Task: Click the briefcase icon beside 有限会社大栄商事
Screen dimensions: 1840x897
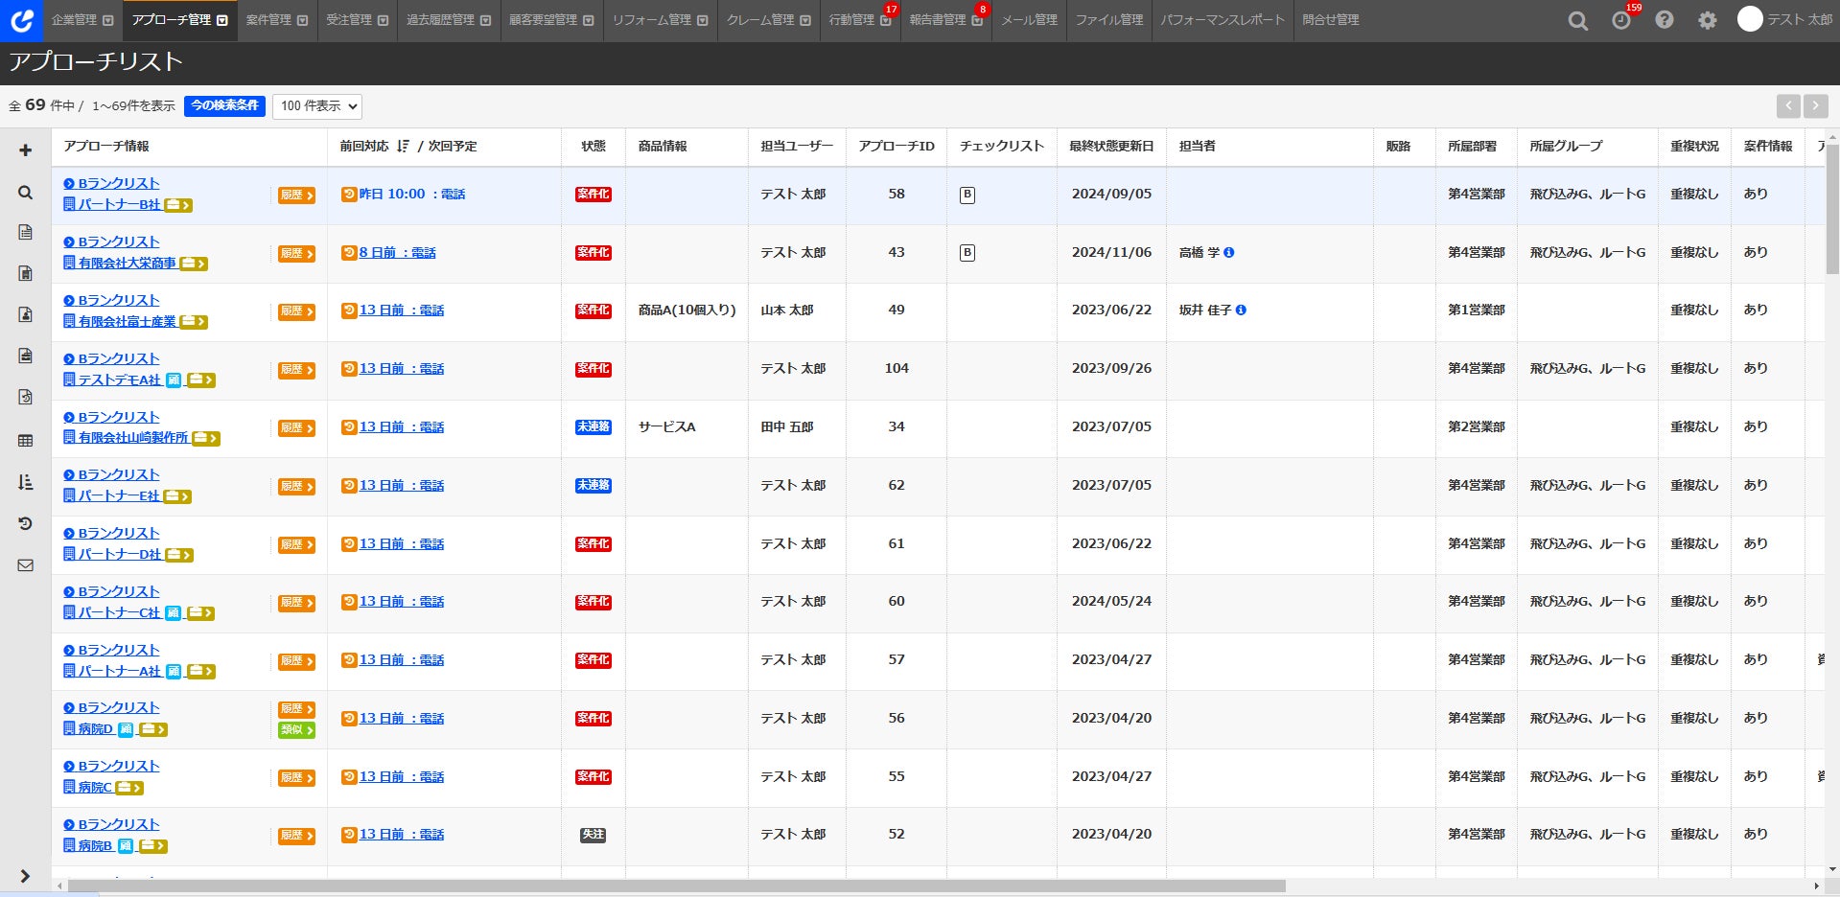Action: coord(194,264)
